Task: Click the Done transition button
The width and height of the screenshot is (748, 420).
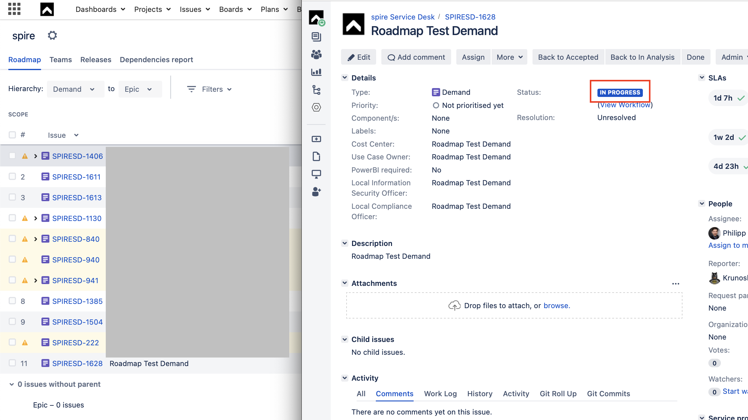Action: click(x=696, y=57)
